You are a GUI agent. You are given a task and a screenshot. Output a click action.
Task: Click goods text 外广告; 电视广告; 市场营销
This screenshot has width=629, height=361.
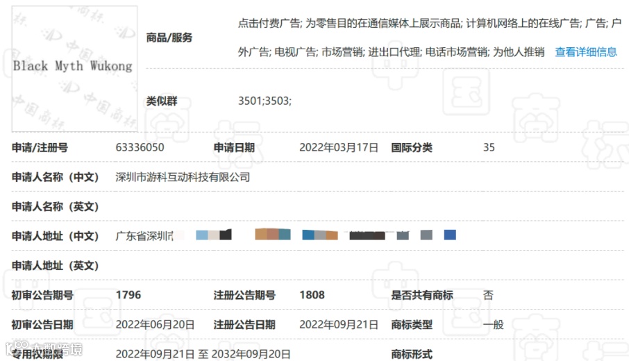301,52
